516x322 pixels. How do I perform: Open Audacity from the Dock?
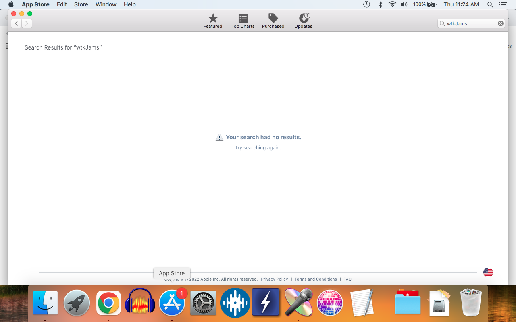tap(140, 303)
